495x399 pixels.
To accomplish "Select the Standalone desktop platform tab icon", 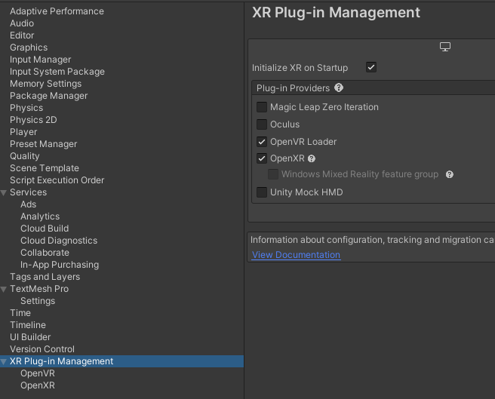I will point(445,47).
